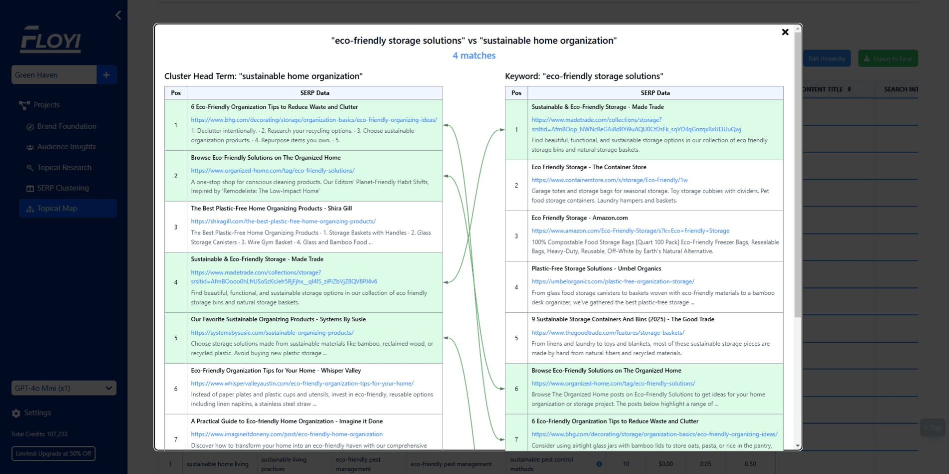Image resolution: width=949 pixels, height=474 pixels.
Task: Click the Export to Excel button
Action: [888, 58]
